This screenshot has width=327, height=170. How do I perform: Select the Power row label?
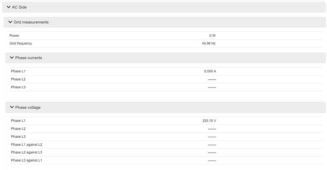[14, 36]
